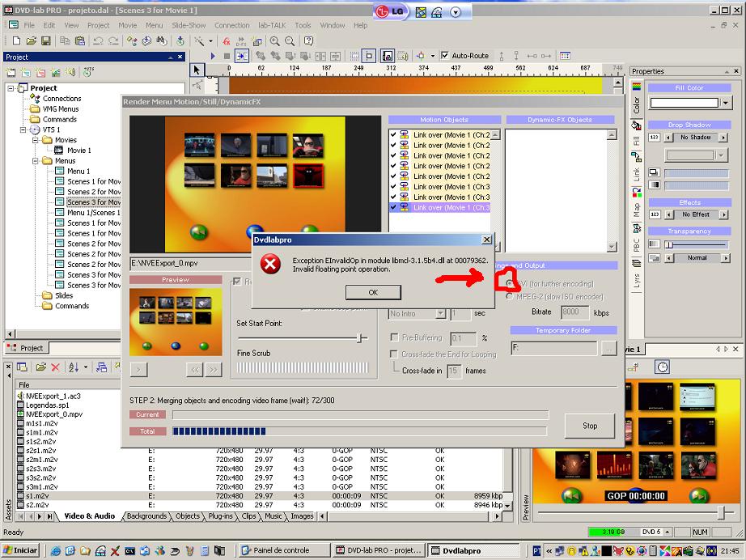Click the Help question-mark toolbar icon
Viewport: 746px width, 560px height.
(308, 41)
